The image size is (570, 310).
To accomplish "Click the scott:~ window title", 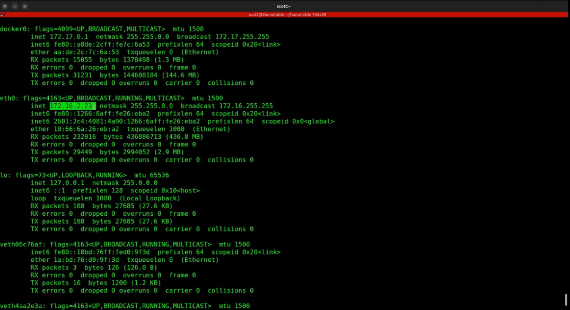I will 284,6.
